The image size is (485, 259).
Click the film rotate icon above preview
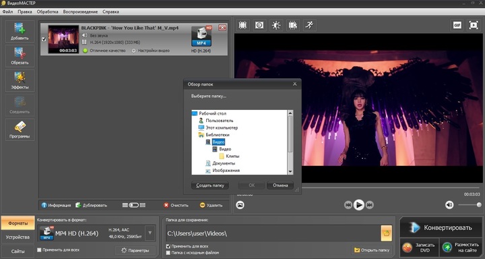(x=292, y=25)
